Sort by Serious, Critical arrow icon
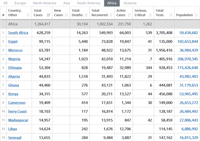The image size is (200, 141). (x=150, y=15)
